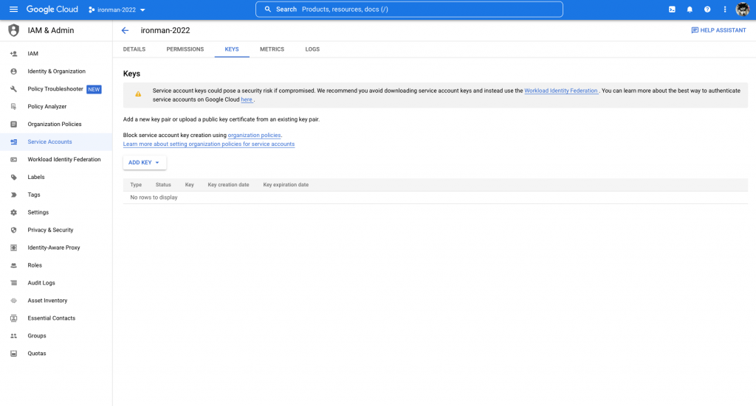Click the Policy Analyzer icon

click(x=13, y=106)
